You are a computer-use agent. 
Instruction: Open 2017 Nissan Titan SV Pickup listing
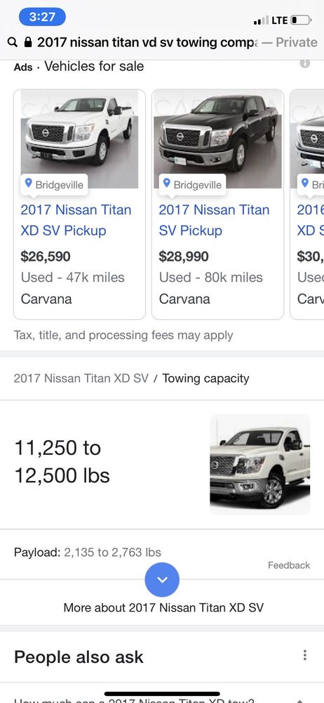point(215,220)
